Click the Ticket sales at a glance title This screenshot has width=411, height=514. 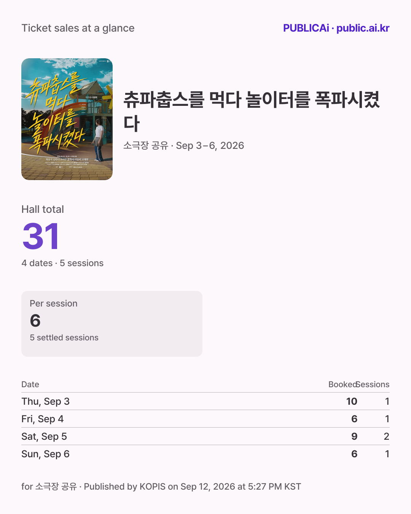[78, 28]
